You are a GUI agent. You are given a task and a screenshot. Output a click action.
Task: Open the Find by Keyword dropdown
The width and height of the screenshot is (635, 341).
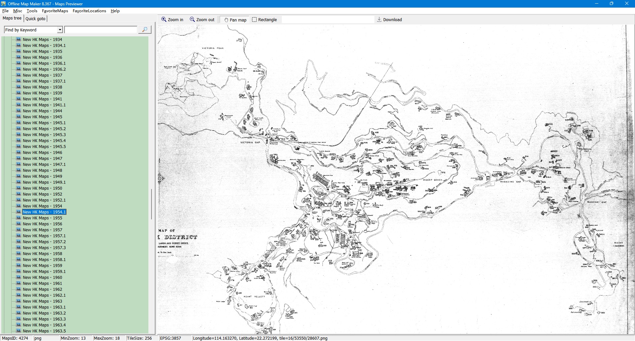coord(60,30)
